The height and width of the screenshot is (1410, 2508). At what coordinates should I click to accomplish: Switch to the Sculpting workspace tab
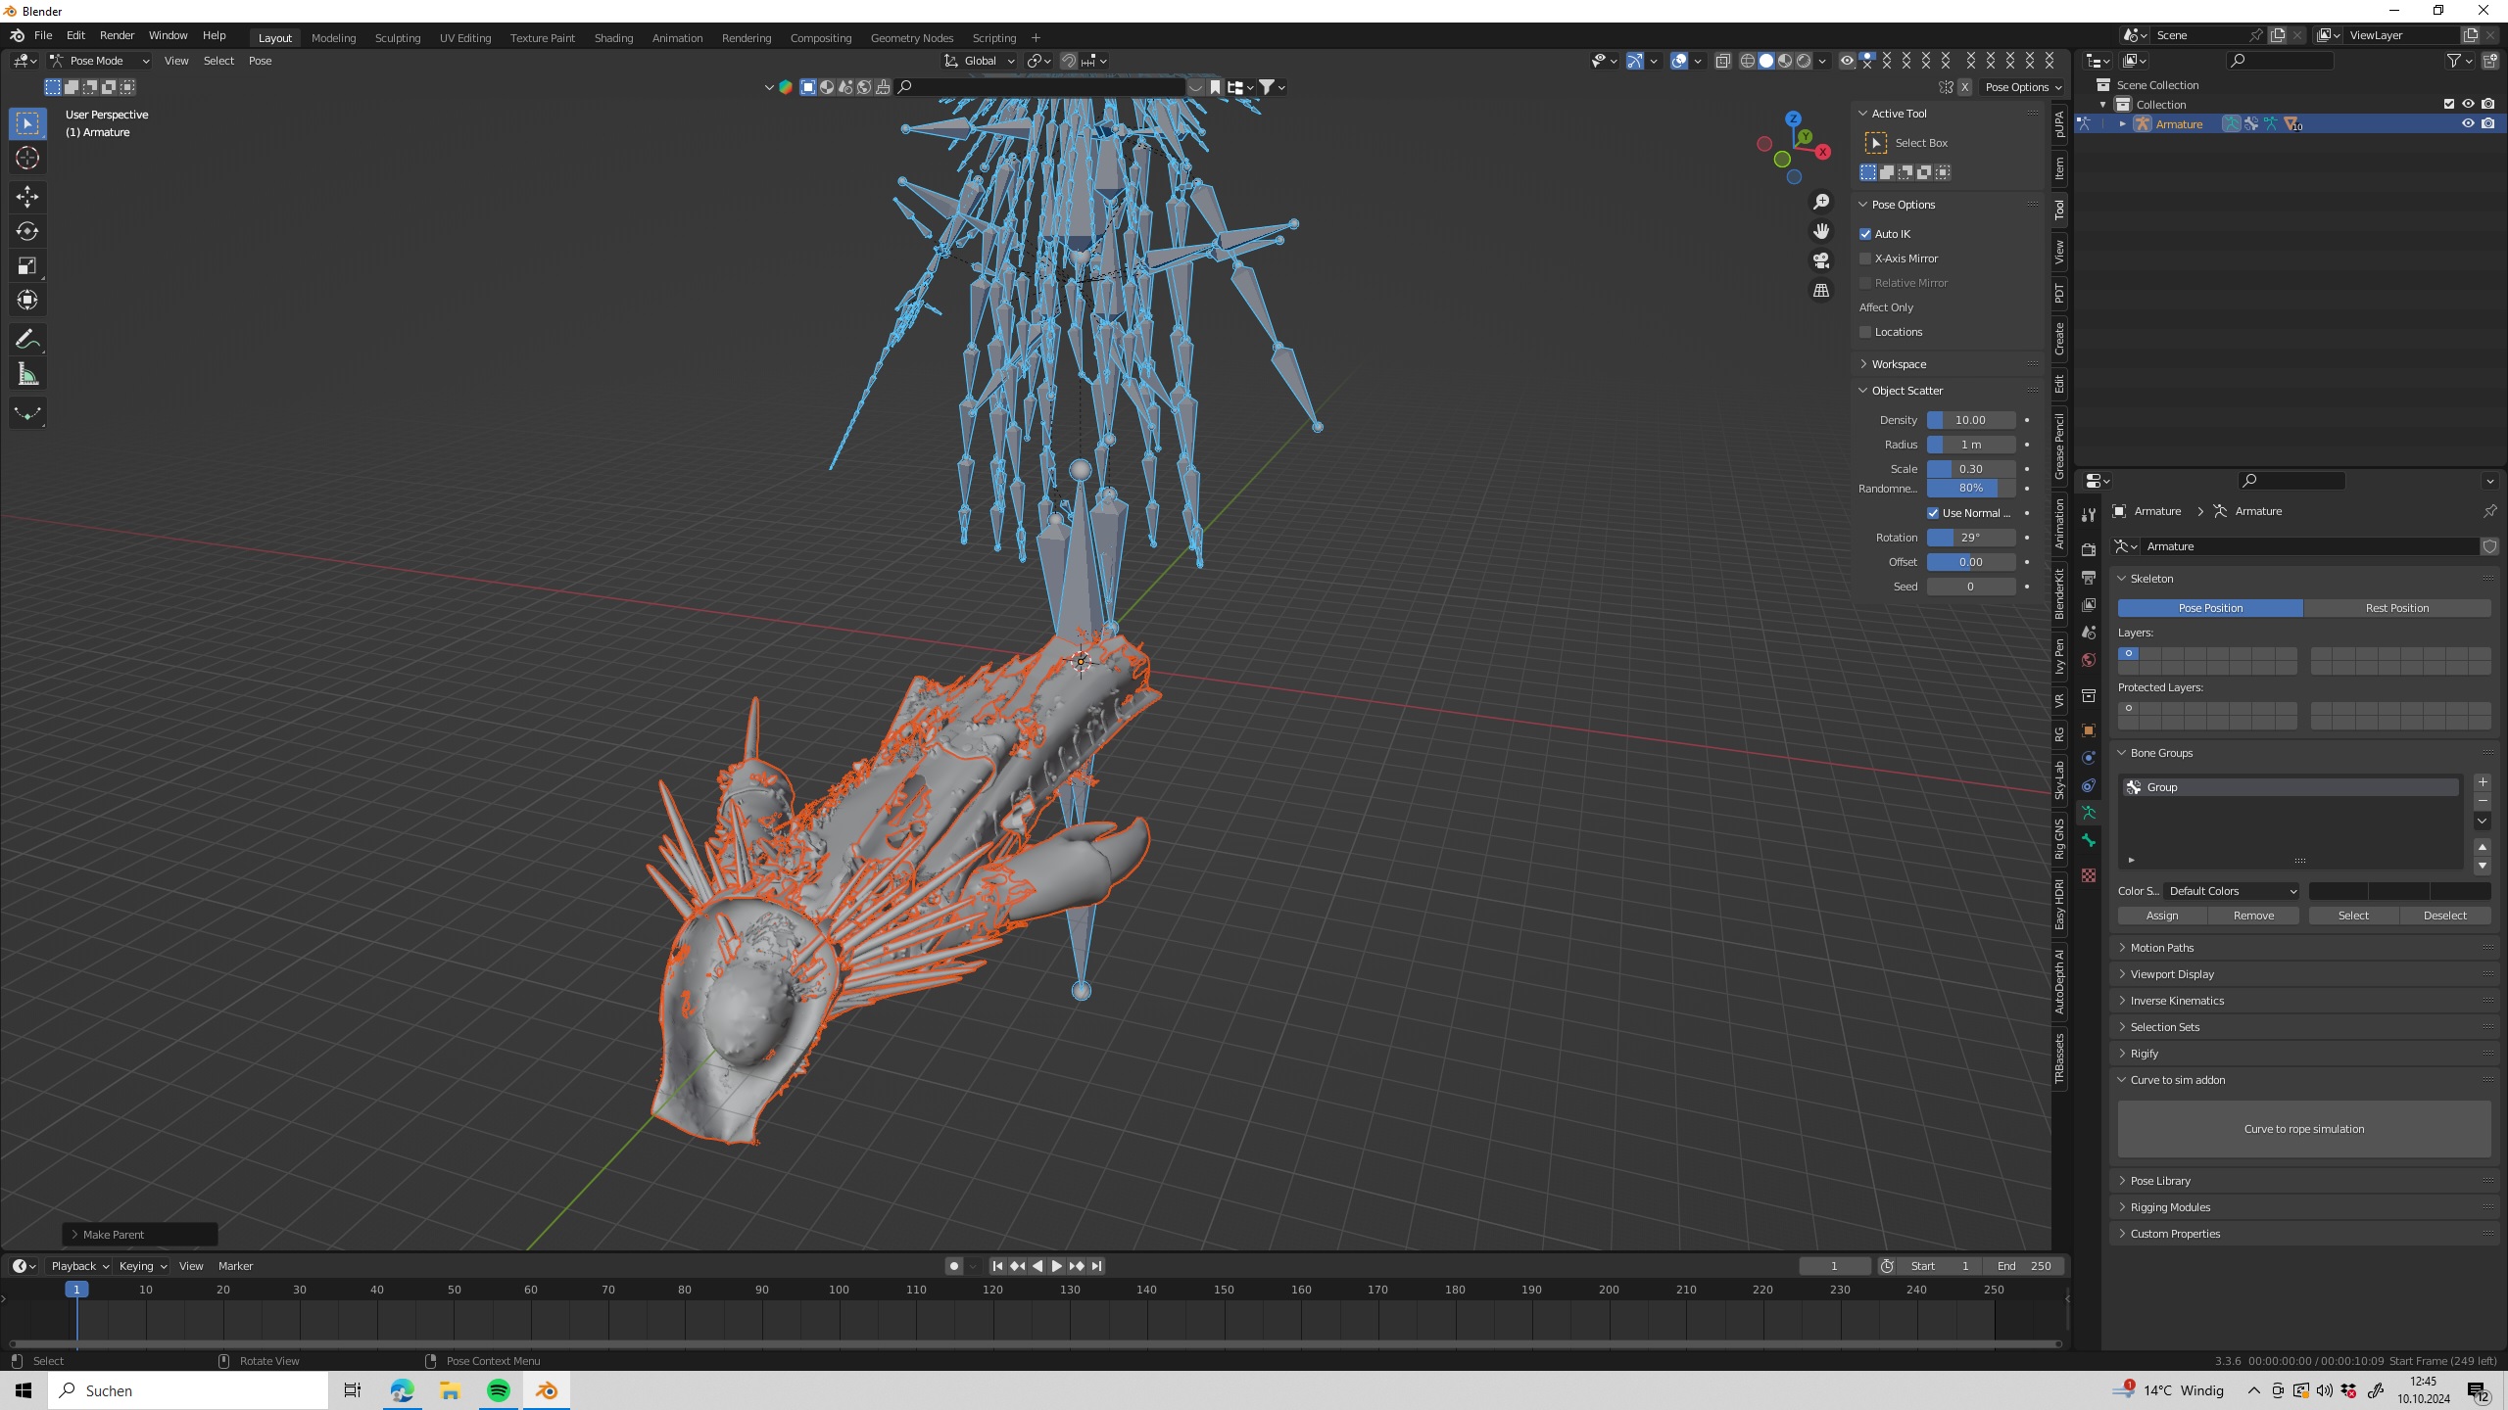[397, 37]
